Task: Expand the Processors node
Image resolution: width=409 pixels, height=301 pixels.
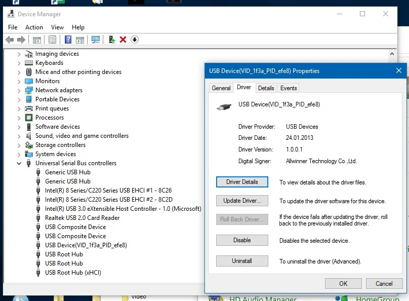Action: (19, 118)
